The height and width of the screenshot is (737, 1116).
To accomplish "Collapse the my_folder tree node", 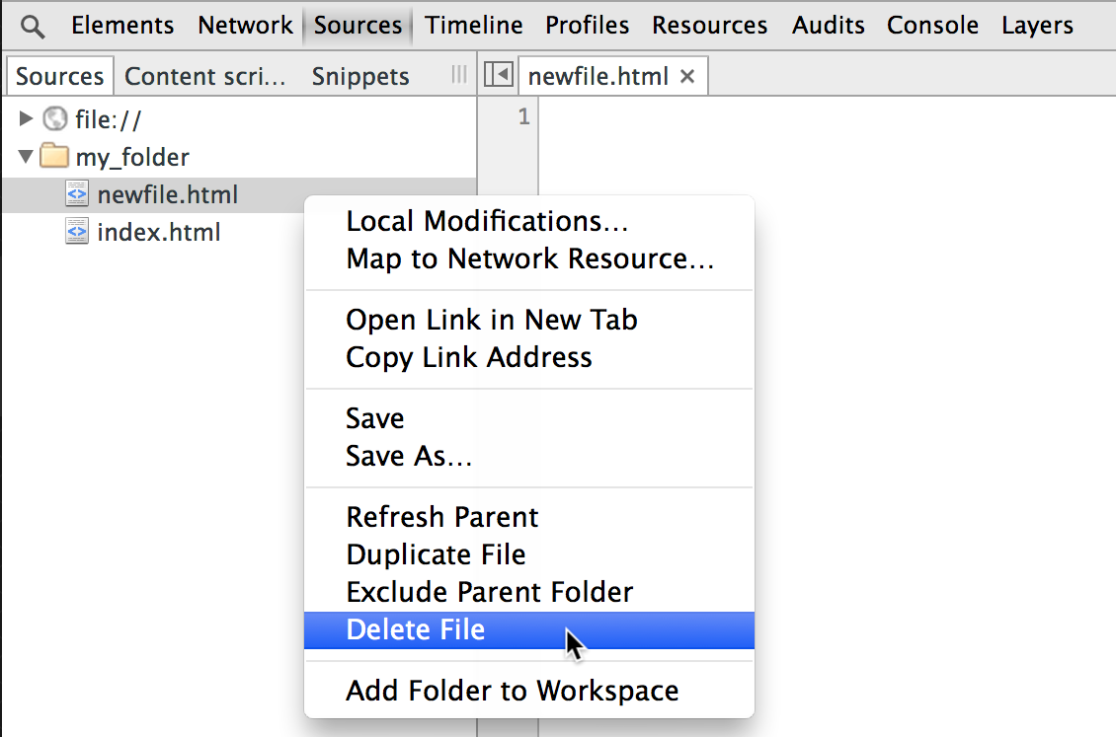I will coord(27,157).
